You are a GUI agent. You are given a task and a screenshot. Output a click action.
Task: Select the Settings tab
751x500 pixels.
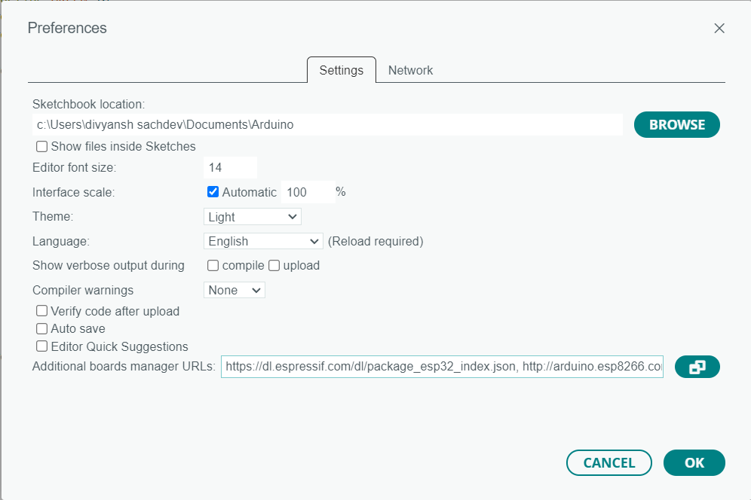341,70
